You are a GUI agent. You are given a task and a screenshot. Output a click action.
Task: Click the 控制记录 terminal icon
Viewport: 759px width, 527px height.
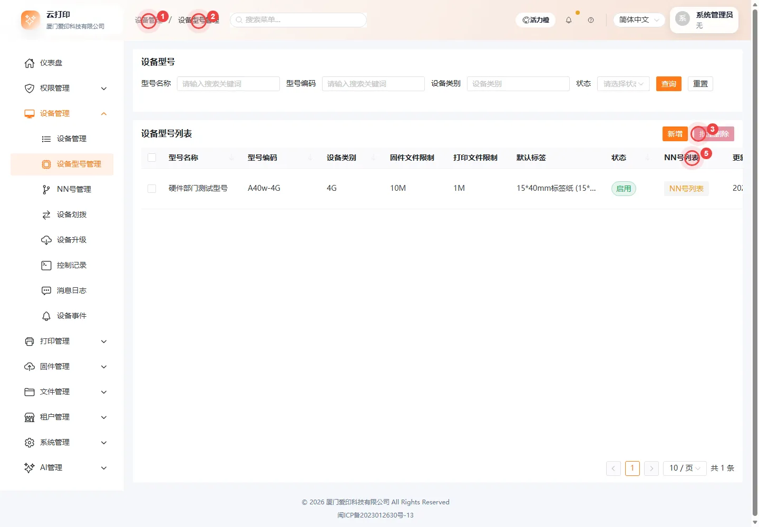(46, 266)
